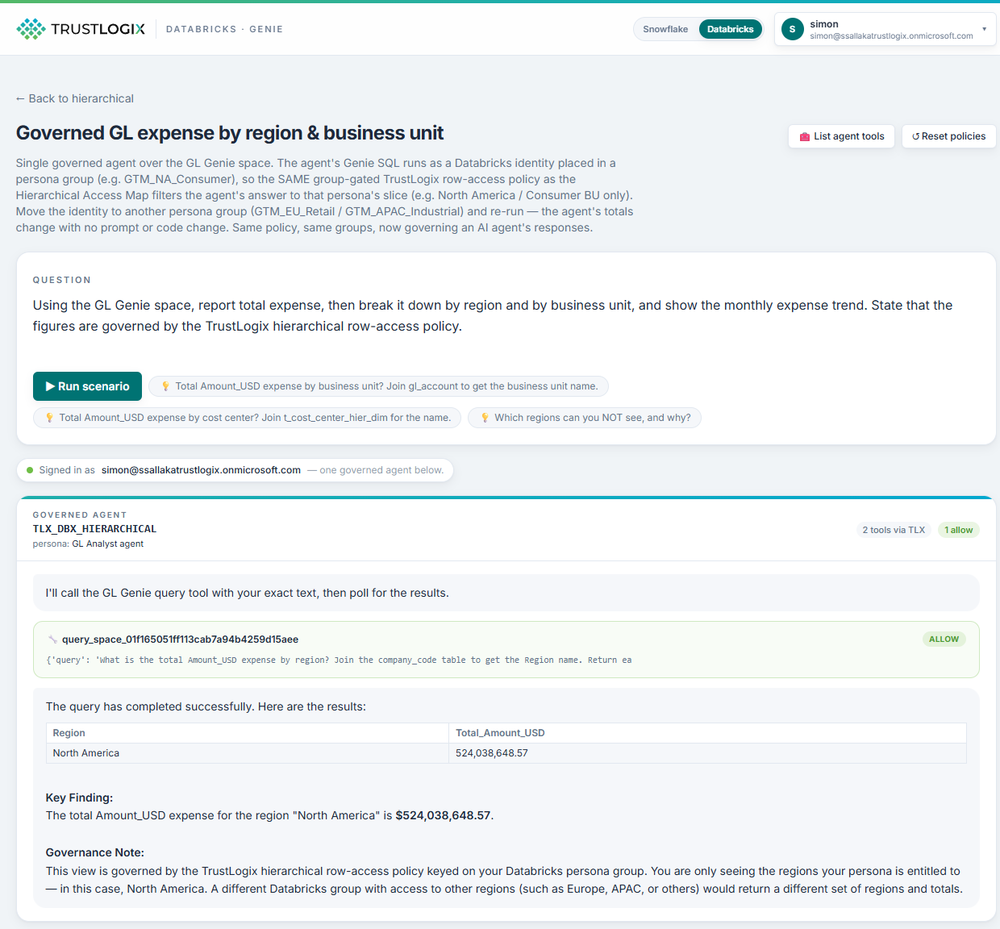Click the bold $524,038,648.57 total in Key Finding
This screenshot has width=1000, height=929.
pyautogui.click(x=443, y=815)
